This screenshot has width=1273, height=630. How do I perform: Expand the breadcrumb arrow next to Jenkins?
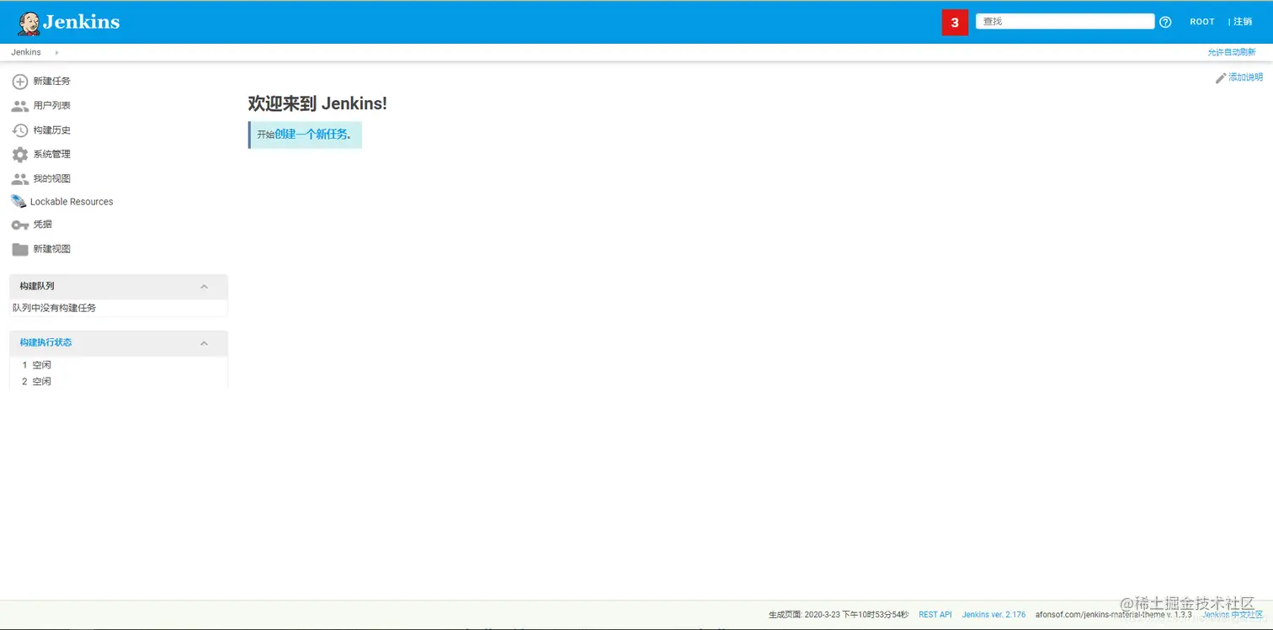[x=57, y=52]
